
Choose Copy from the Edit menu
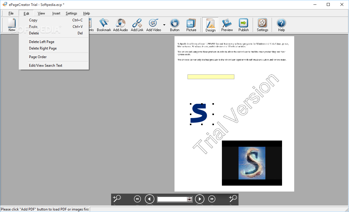pyautogui.click(x=54, y=20)
